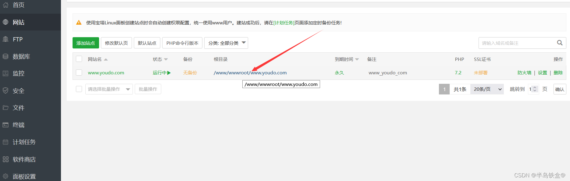
Task: Click the database icon beside 数据库
Action: tap(5, 56)
